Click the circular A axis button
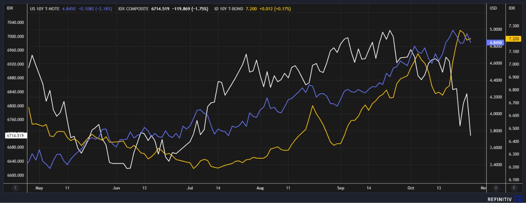Viewport: 526px width, 203px height. coord(496,188)
